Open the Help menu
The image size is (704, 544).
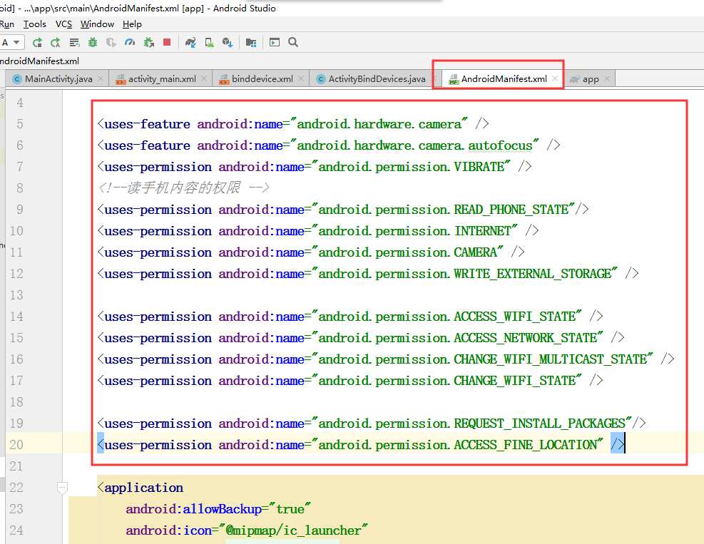(x=132, y=24)
